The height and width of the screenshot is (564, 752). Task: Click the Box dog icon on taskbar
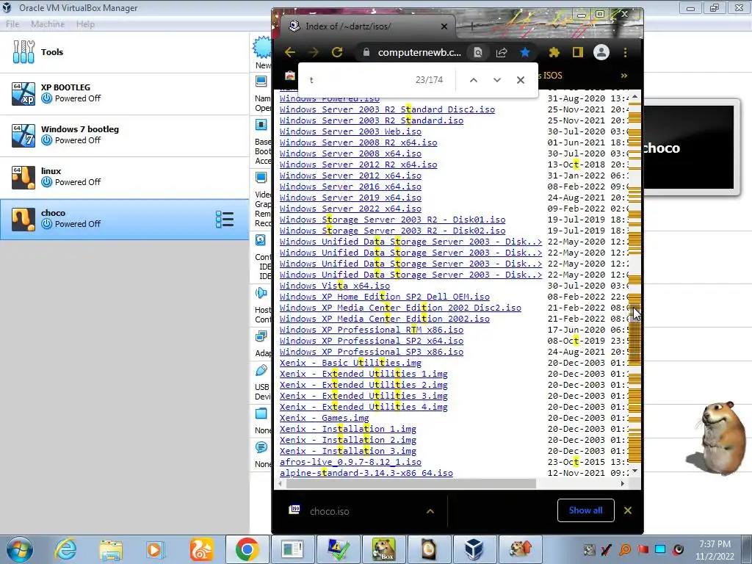tap(383, 549)
